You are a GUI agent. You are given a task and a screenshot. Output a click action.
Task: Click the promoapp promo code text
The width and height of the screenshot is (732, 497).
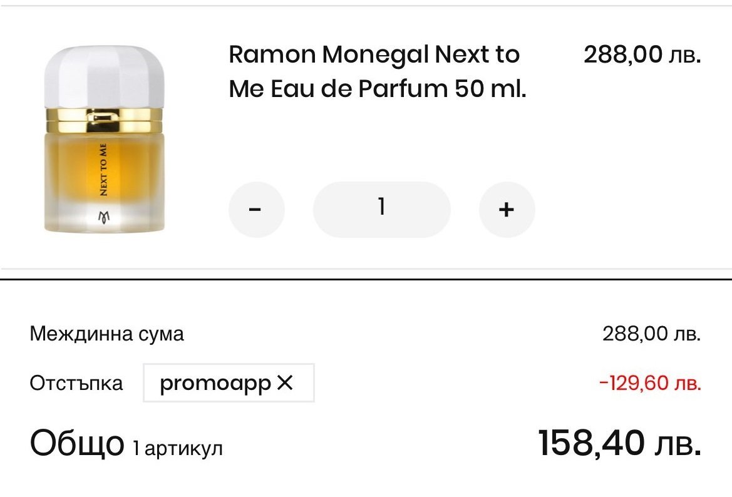pos(215,382)
